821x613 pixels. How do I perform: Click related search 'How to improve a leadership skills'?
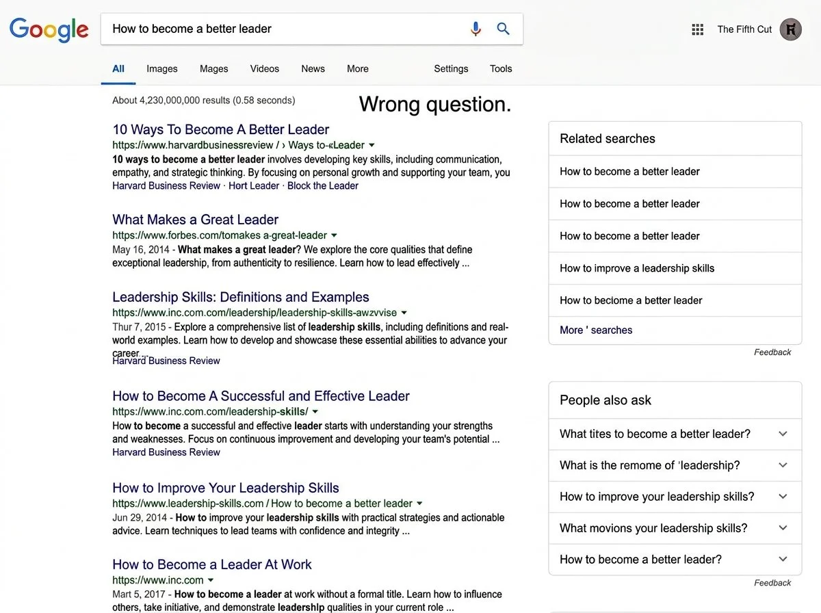pyautogui.click(x=637, y=268)
